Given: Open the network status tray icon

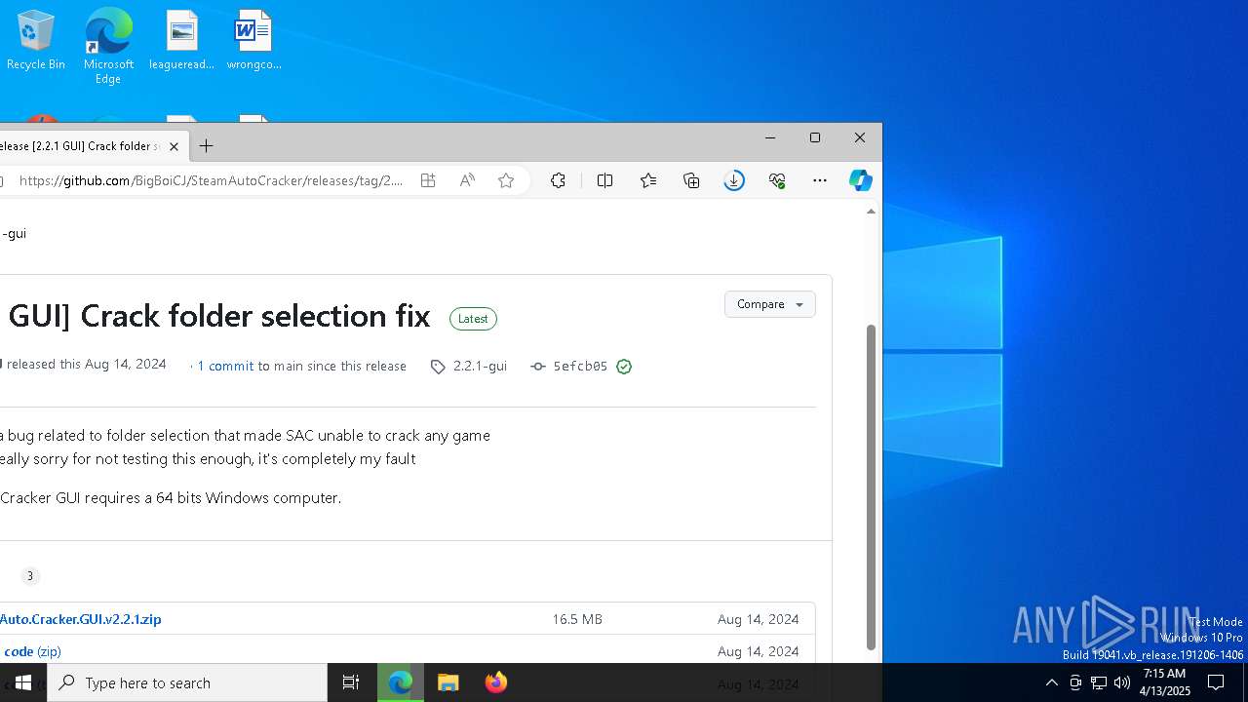Looking at the screenshot, I should pyautogui.click(x=1099, y=682).
